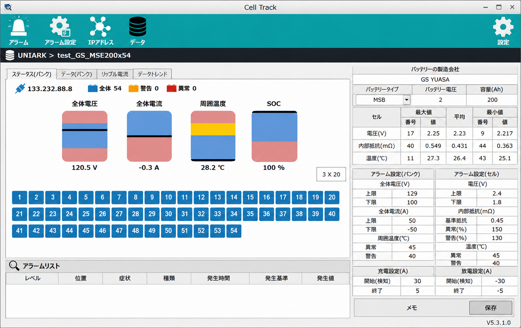Edit 基準抵抗 value 0.45
Viewport: 521px width, 328px height.
[497, 220]
